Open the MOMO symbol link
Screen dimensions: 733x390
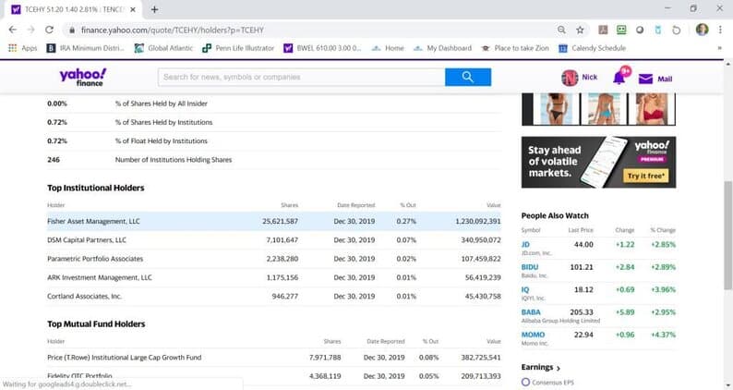[533, 335]
